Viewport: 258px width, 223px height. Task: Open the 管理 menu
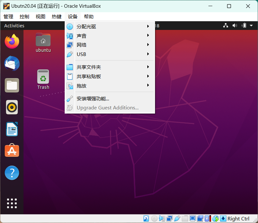click(8, 17)
